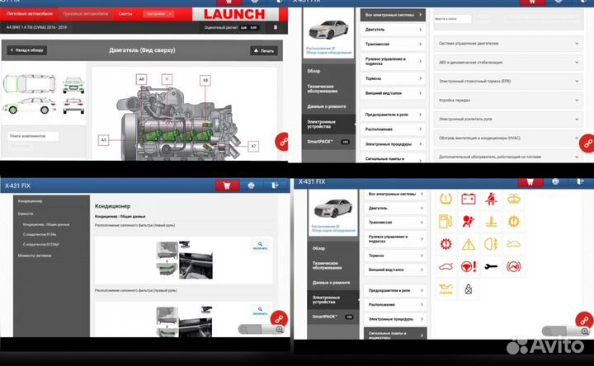
Task: Select the black wrench service lamp
Action: [x=491, y=267]
